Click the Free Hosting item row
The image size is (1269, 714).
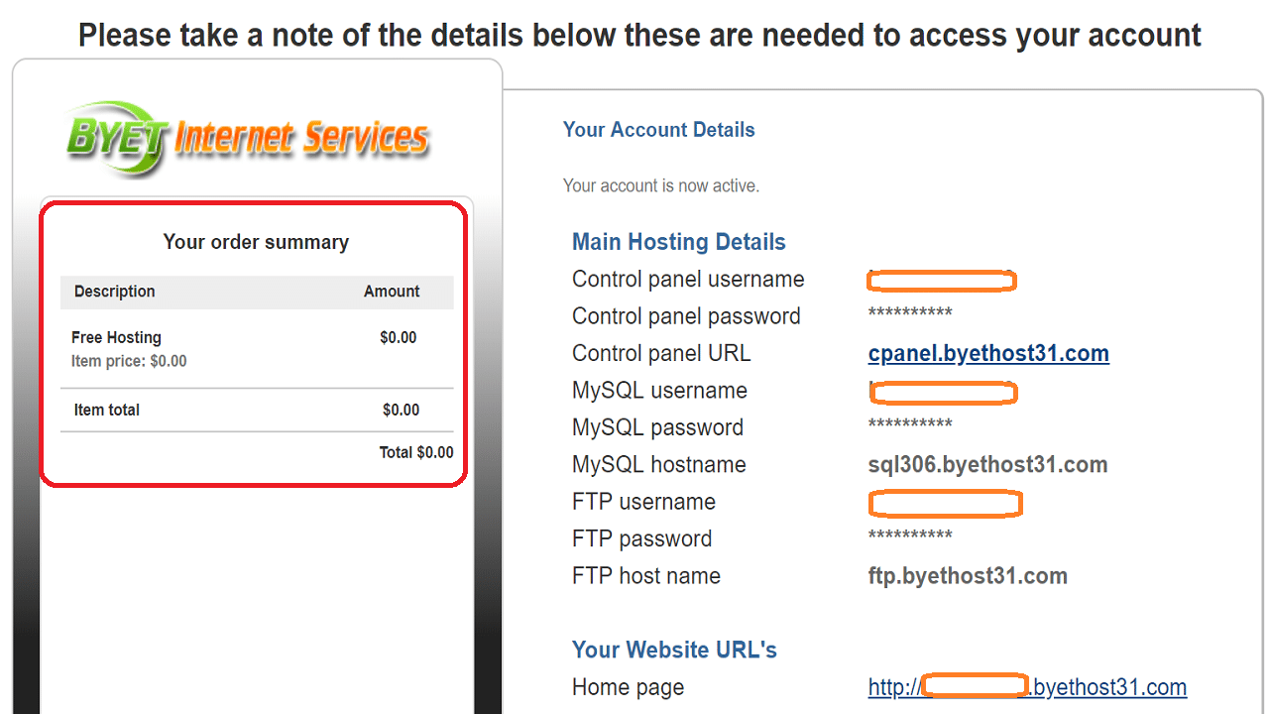(116, 338)
